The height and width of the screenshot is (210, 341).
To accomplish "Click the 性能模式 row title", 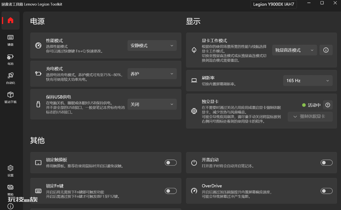I will tap(54, 41).
